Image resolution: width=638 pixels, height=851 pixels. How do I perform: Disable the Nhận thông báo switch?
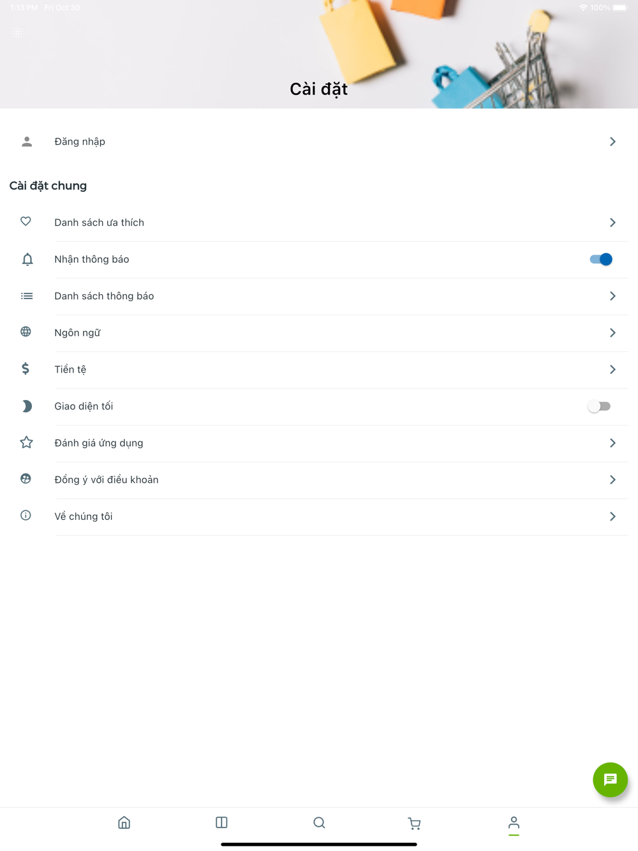600,259
